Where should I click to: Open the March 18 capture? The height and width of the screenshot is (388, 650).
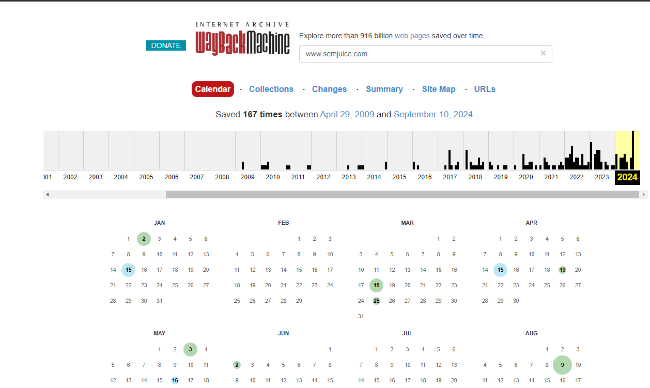(x=377, y=285)
